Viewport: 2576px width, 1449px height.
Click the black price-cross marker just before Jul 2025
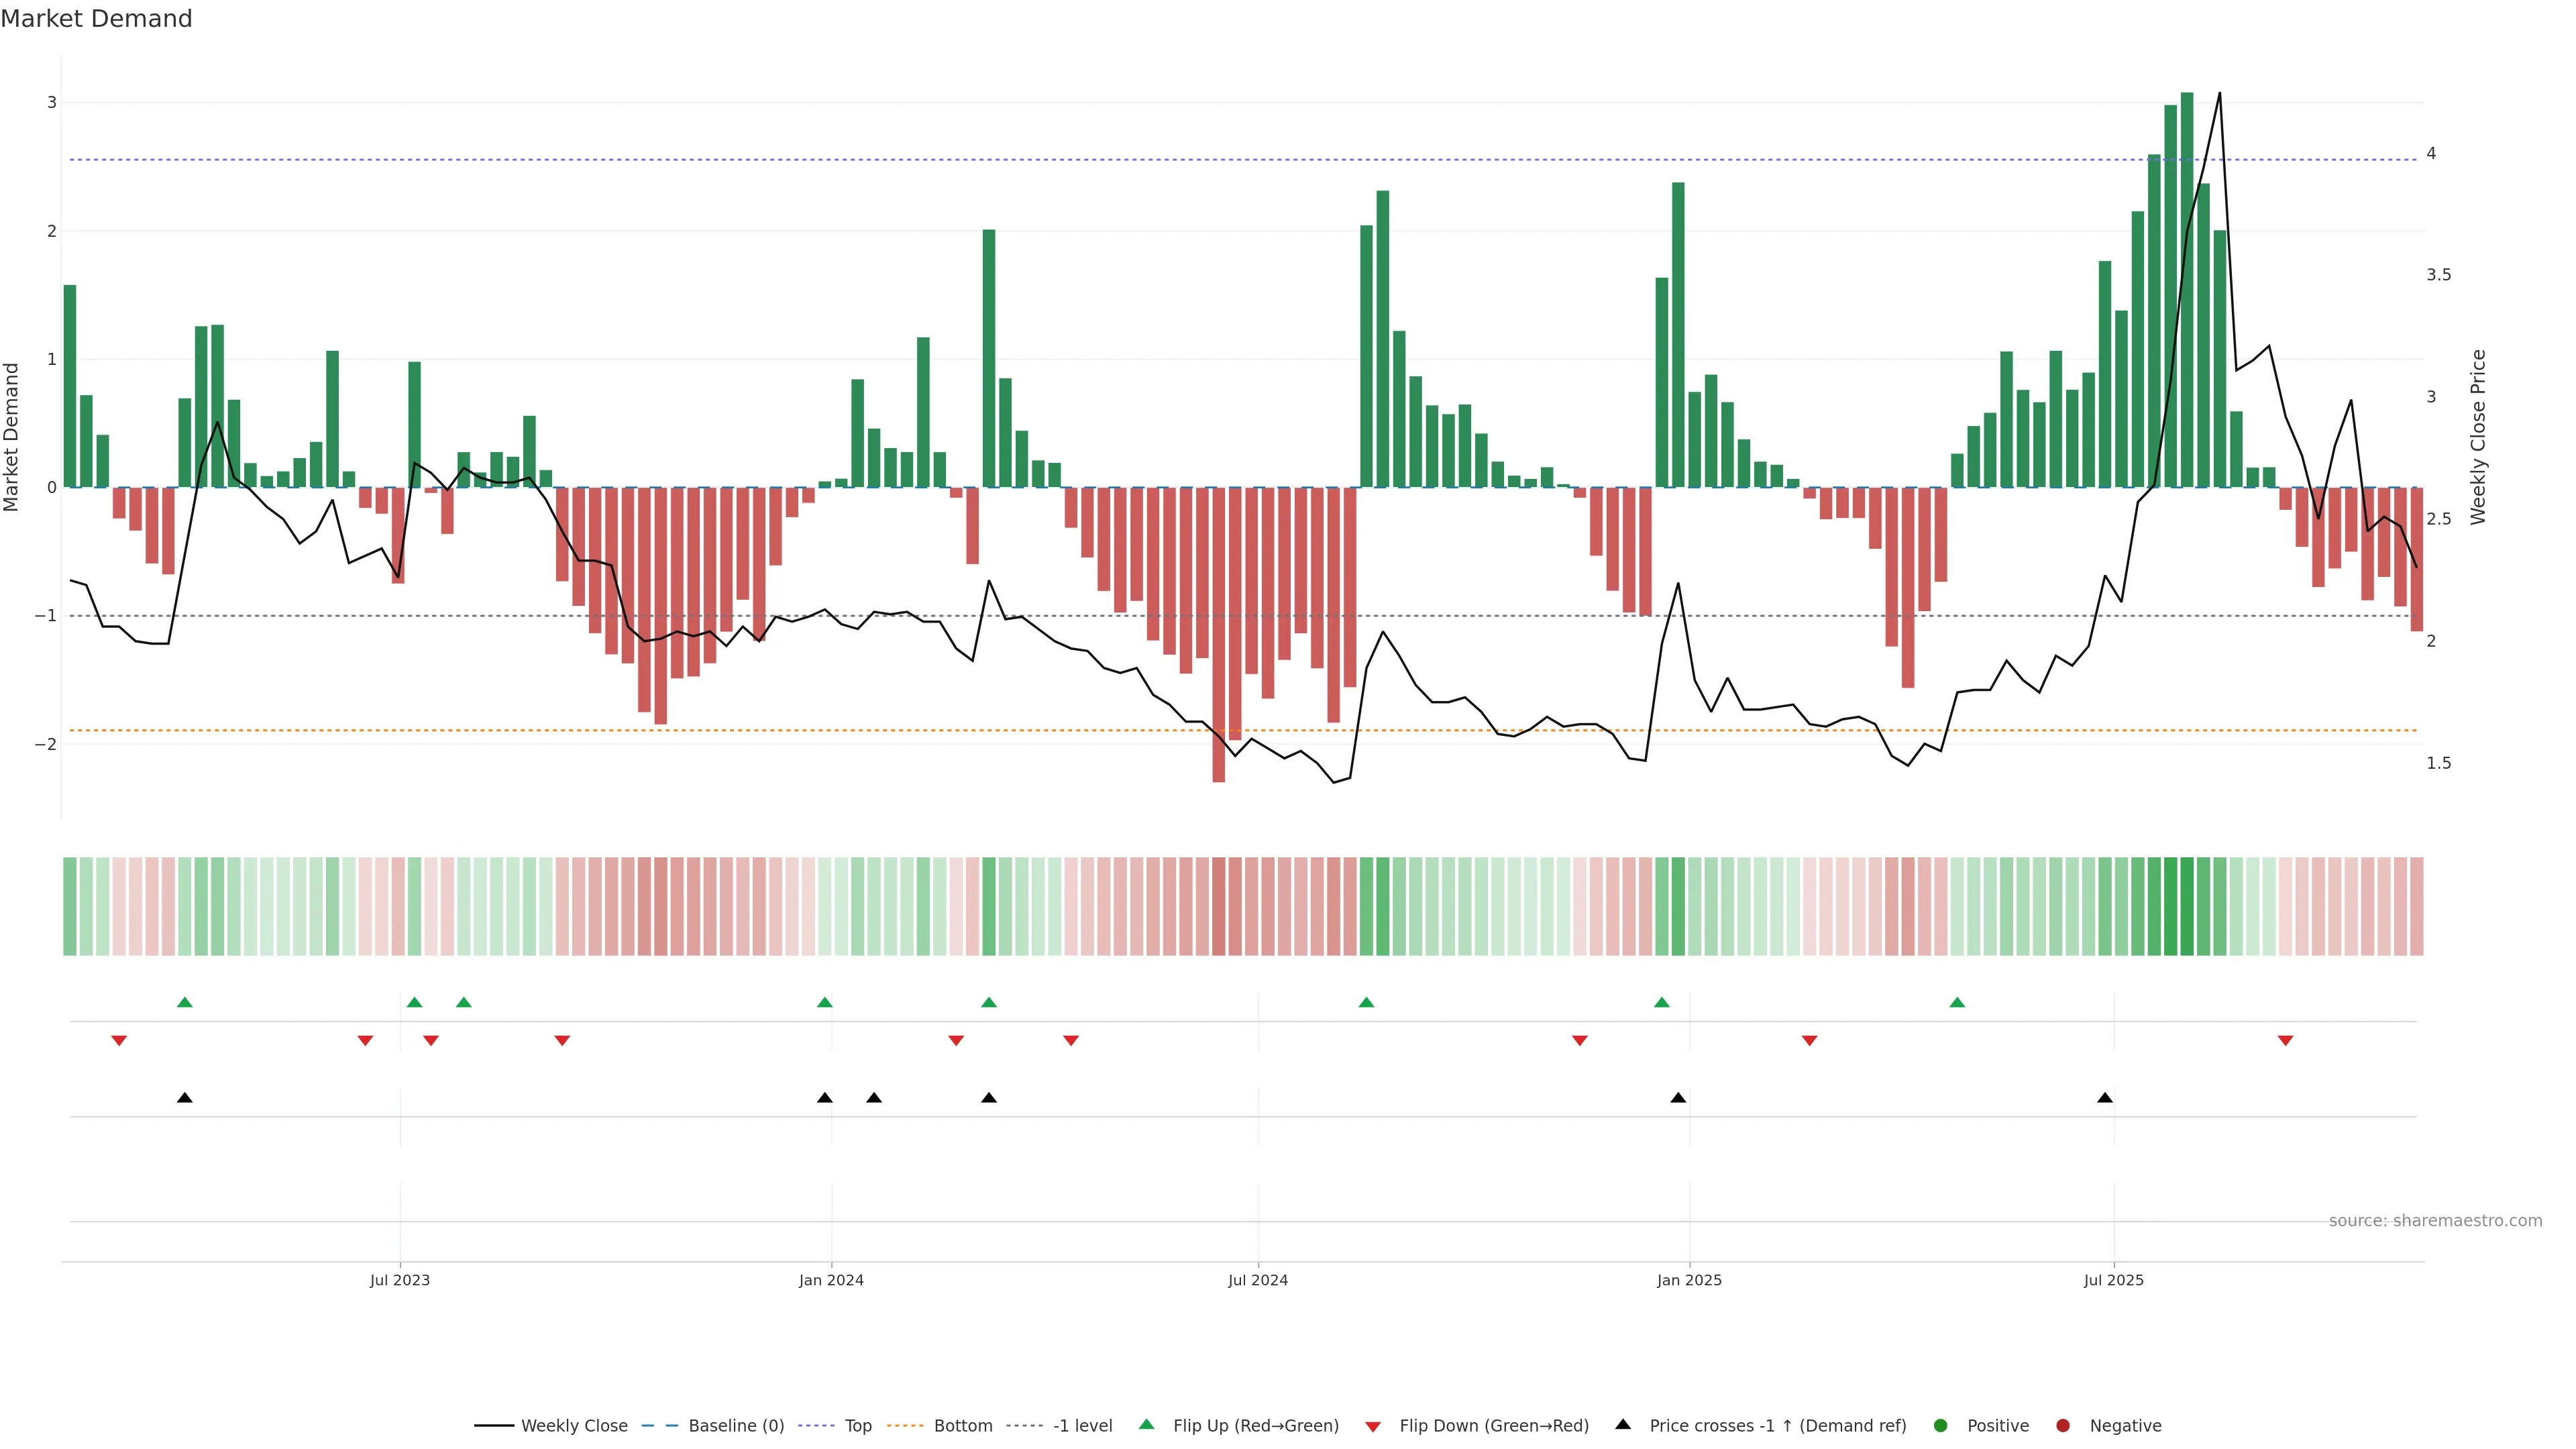(x=2105, y=1098)
